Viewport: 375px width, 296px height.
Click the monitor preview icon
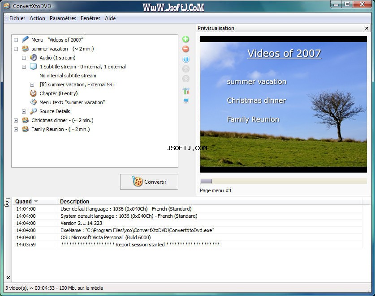[186, 100]
